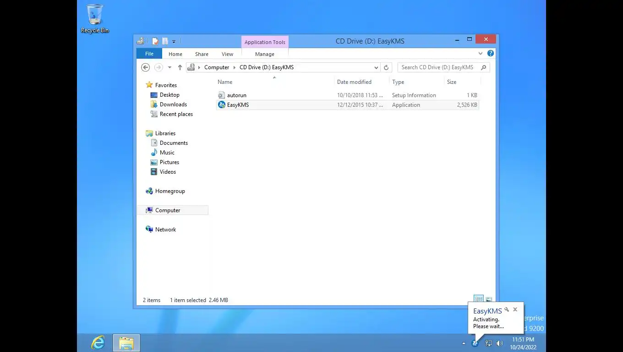Open the Music library
This screenshot has height=352, width=623.
[167, 153]
